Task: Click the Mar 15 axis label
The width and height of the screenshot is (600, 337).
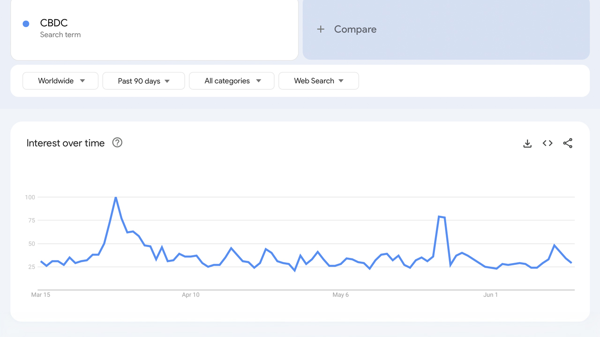Action: [x=41, y=295]
